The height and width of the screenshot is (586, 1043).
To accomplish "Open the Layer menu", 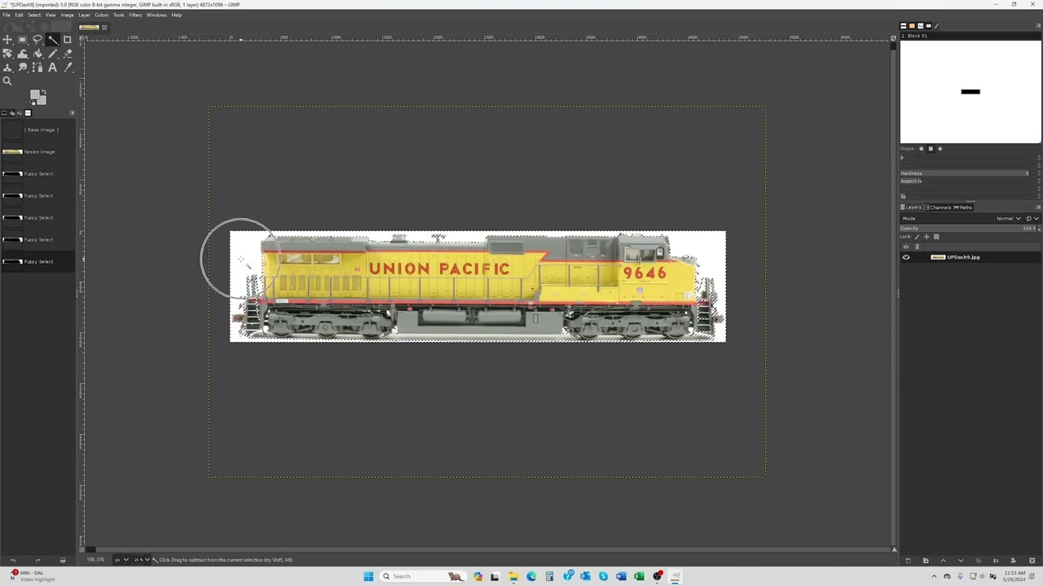I will [x=84, y=15].
